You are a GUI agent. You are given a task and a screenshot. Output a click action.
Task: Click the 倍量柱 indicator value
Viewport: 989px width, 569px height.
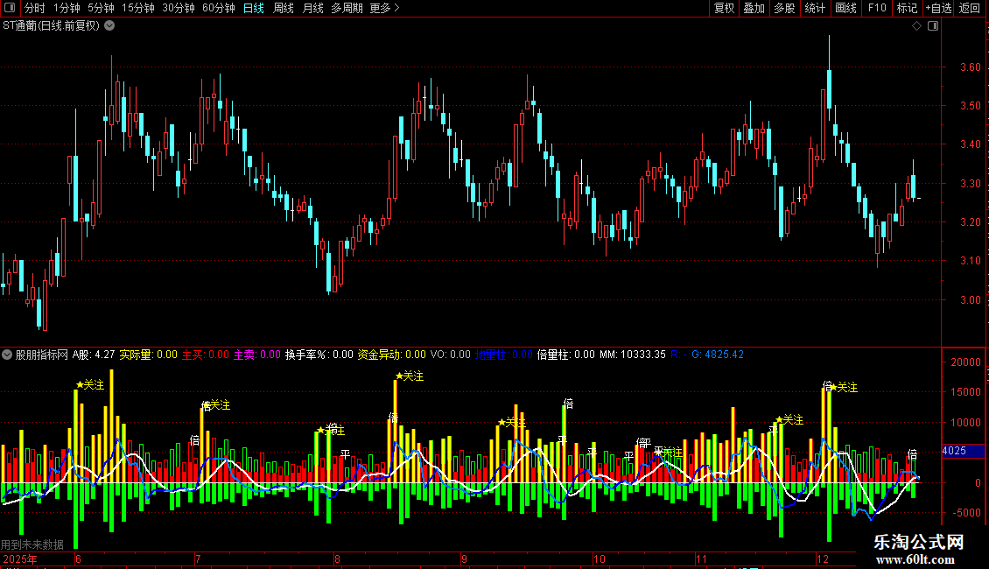(x=565, y=355)
